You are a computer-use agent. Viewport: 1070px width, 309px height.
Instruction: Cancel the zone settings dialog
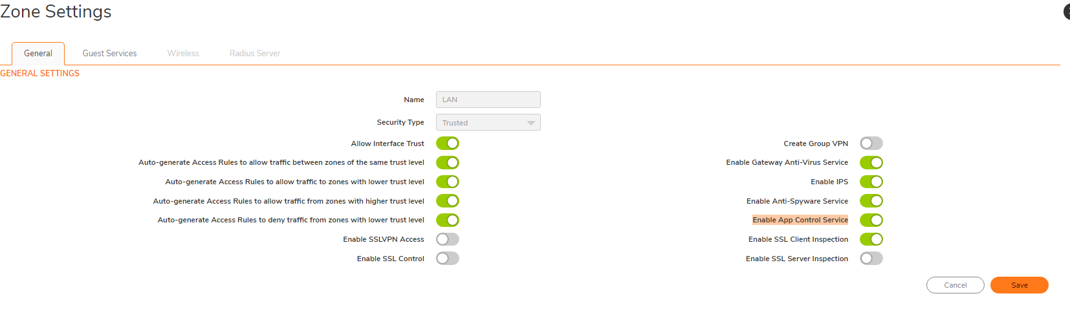click(x=955, y=285)
